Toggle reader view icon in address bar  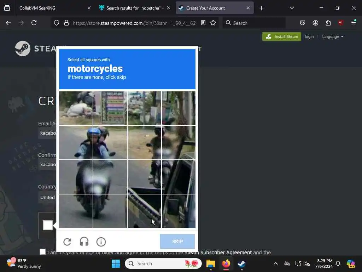click(203, 23)
